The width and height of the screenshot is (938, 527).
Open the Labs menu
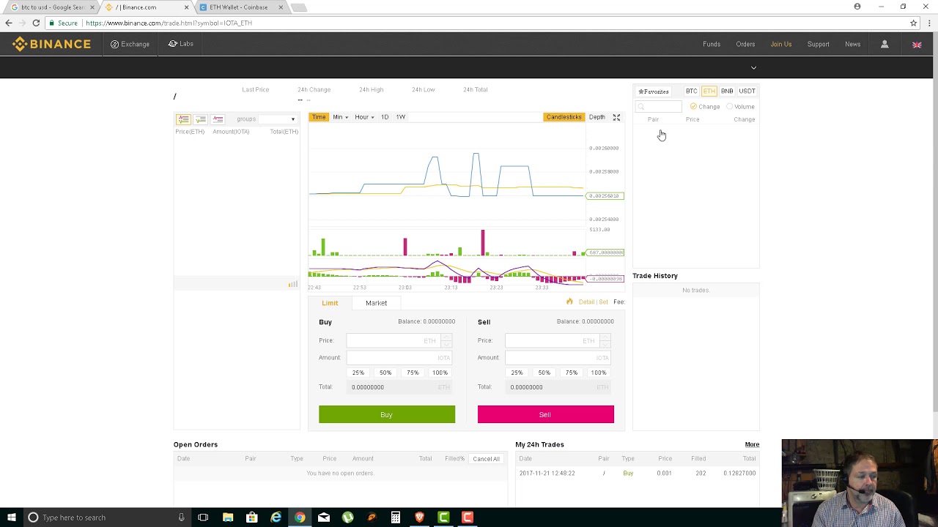tap(181, 44)
